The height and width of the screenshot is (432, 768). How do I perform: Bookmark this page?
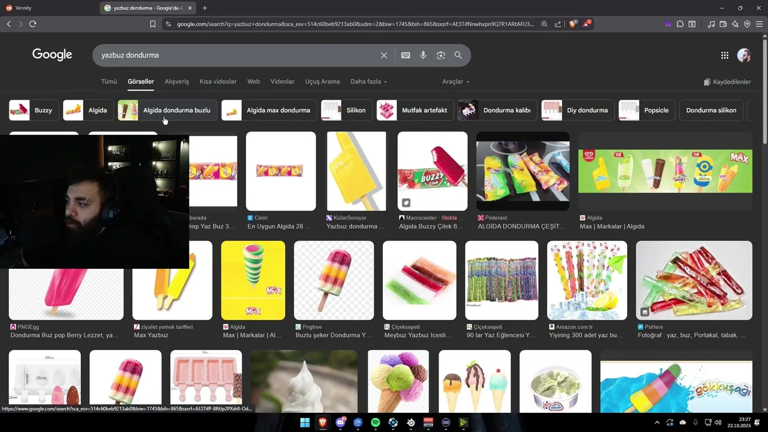tap(152, 24)
